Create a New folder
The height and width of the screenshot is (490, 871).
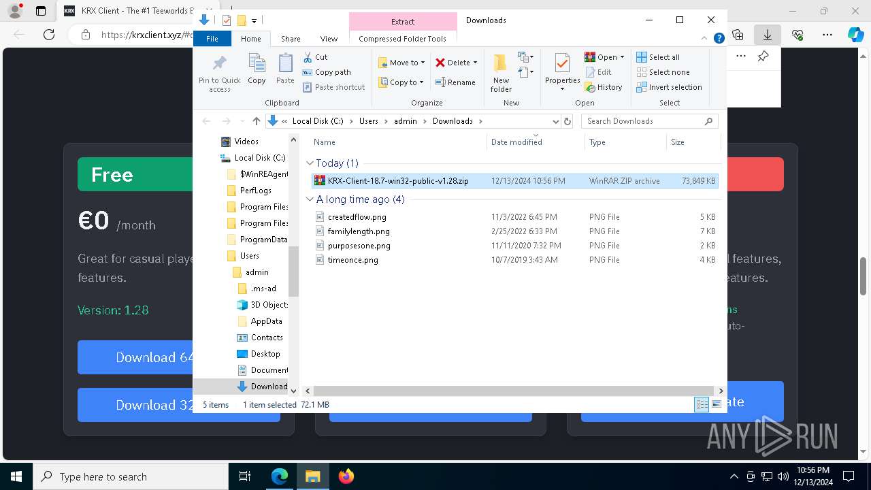(x=501, y=73)
